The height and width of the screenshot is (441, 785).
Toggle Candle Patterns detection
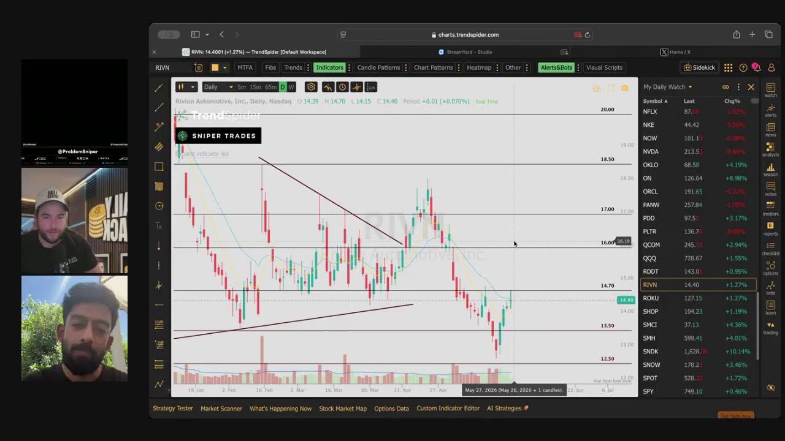click(378, 67)
